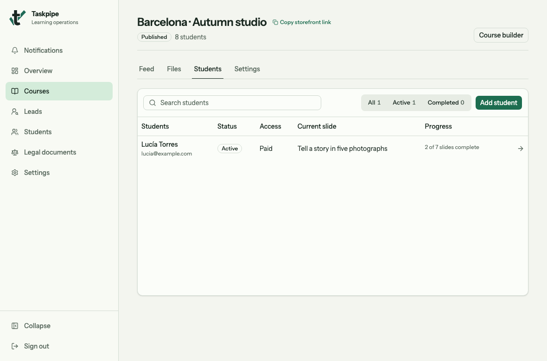Click lucia@example.com email
This screenshot has height=361, width=547.
tap(166, 154)
